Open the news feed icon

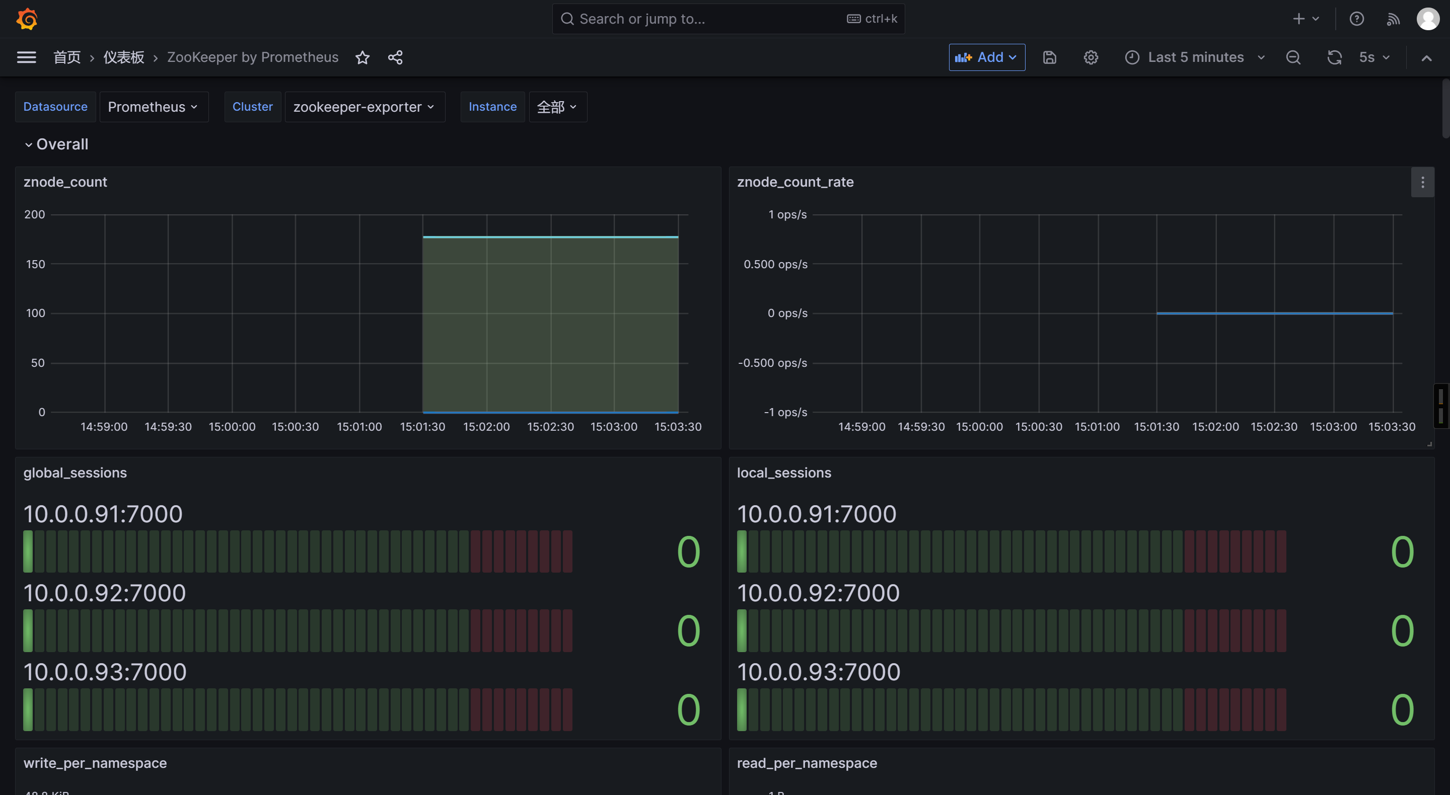click(x=1393, y=19)
